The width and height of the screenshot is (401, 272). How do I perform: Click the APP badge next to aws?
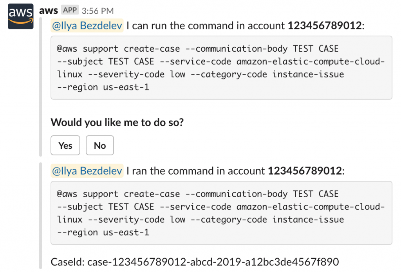point(70,10)
